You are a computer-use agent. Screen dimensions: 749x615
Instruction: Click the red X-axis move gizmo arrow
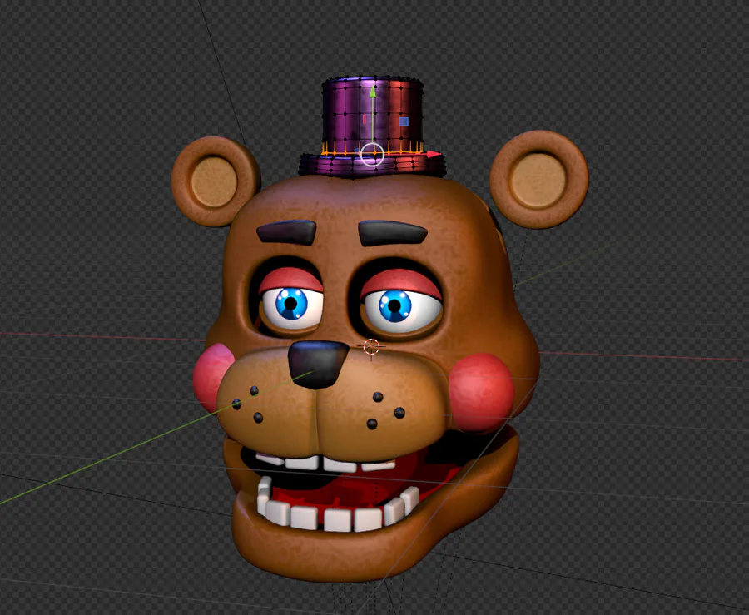pyautogui.click(x=434, y=154)
